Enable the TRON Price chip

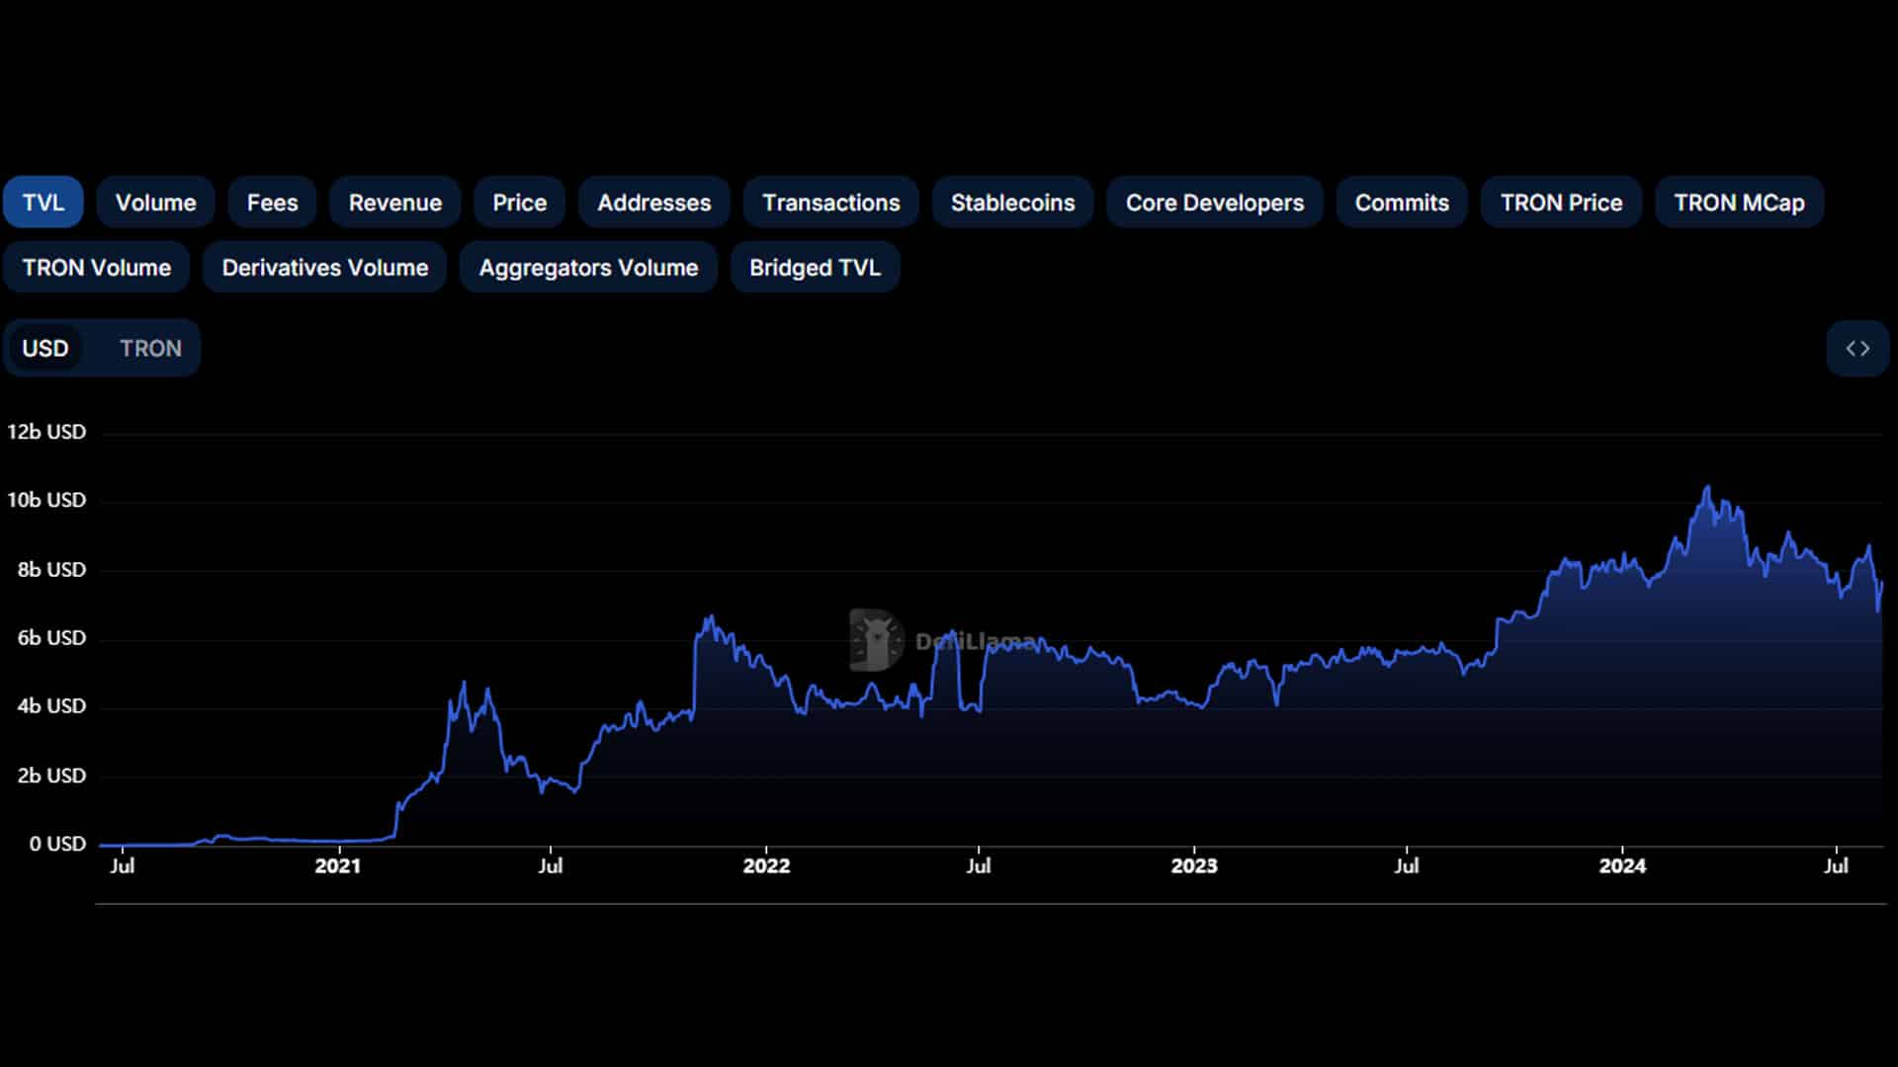[x=1562, y=203]
